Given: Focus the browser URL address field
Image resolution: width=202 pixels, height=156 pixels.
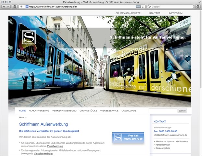Looking at the screenshot, I should pyautogui.click(x=82, y=7).
